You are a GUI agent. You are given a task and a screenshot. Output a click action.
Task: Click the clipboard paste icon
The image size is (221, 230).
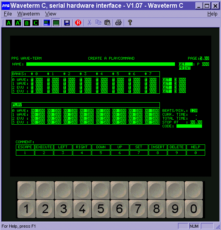pos(107,23)
